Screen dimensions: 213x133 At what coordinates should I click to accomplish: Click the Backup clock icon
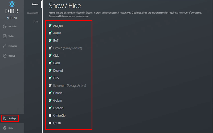point(5,56)
